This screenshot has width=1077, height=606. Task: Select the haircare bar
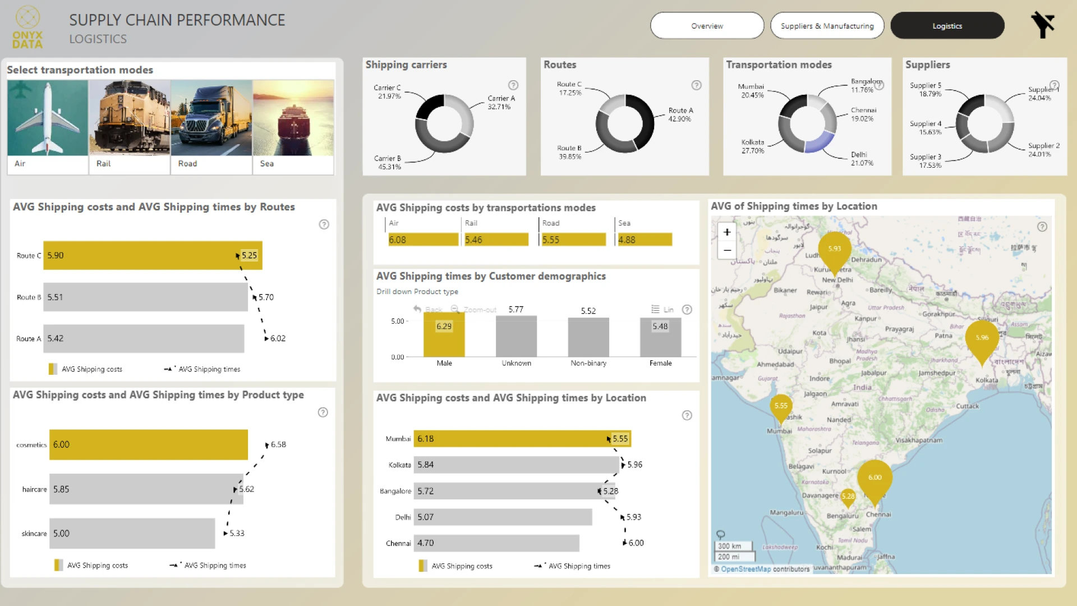(x=146, y=489)
